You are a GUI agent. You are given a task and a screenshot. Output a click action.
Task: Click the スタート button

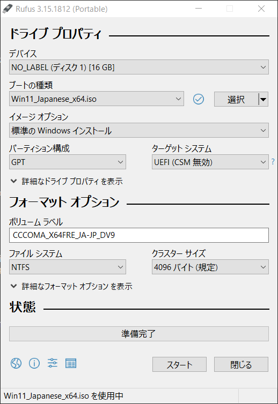(x=179, y=364)
